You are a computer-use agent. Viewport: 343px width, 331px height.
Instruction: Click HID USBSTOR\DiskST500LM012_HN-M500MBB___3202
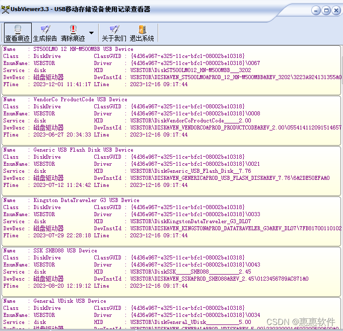click(190, 70)
